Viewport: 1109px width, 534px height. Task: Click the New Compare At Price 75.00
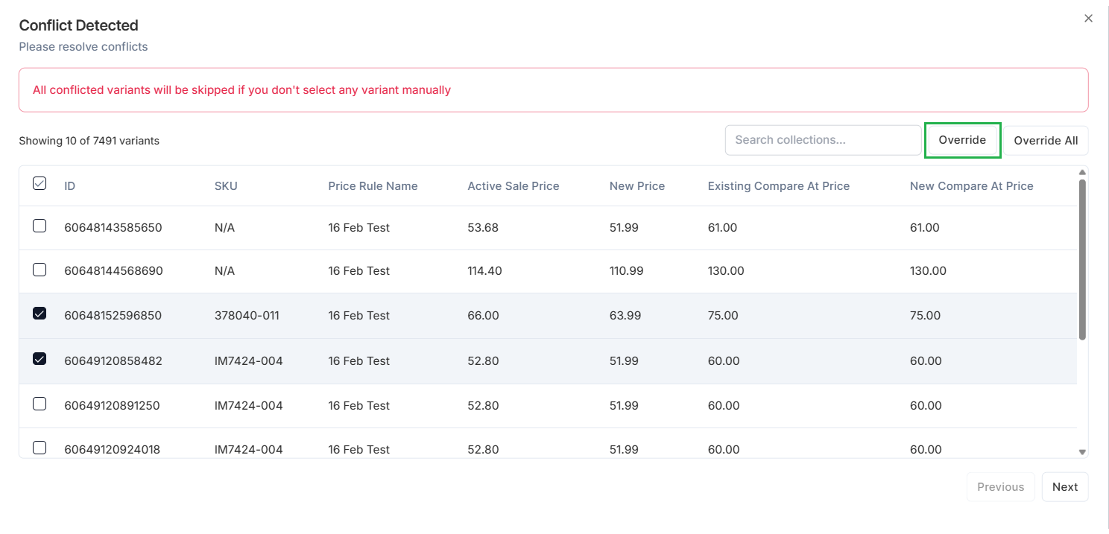click(x=925, y=316)
